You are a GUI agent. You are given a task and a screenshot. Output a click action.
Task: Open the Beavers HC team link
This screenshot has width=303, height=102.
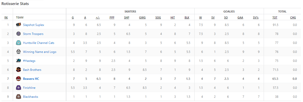(31, 79)
